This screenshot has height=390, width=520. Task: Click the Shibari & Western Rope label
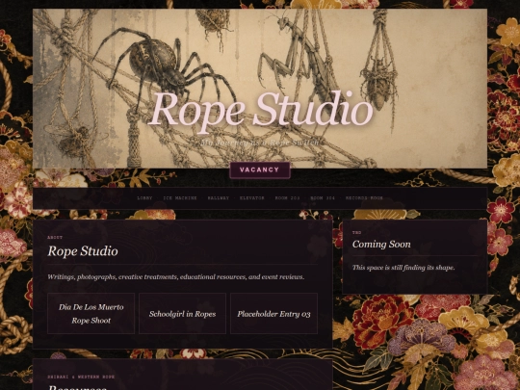[81, 377]
